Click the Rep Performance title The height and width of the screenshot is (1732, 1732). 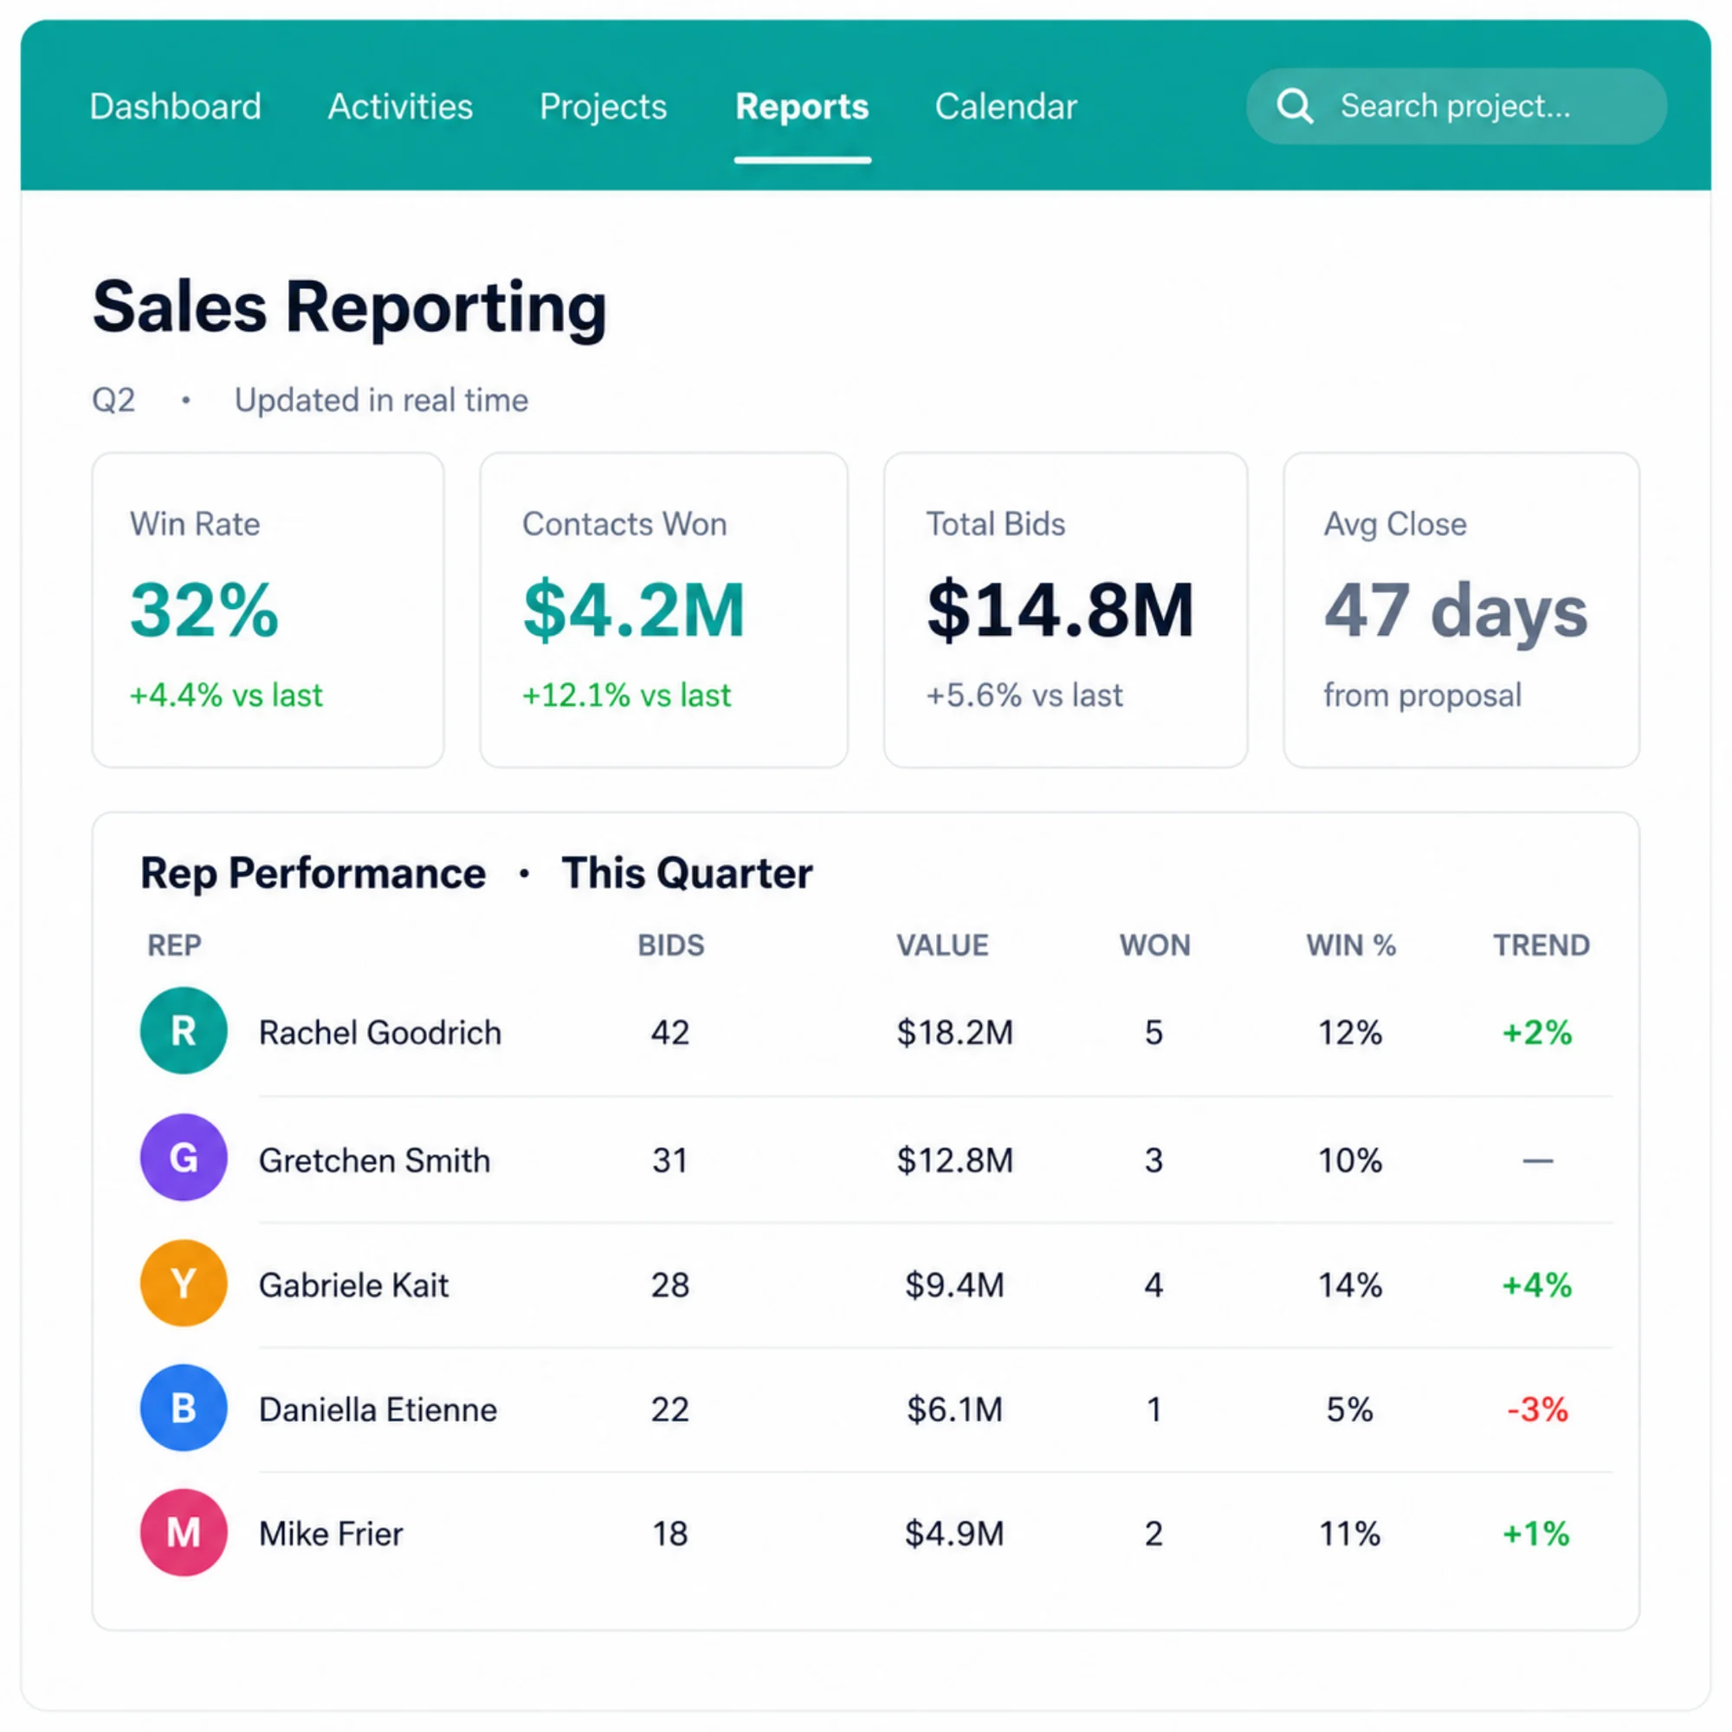point(313,873)
